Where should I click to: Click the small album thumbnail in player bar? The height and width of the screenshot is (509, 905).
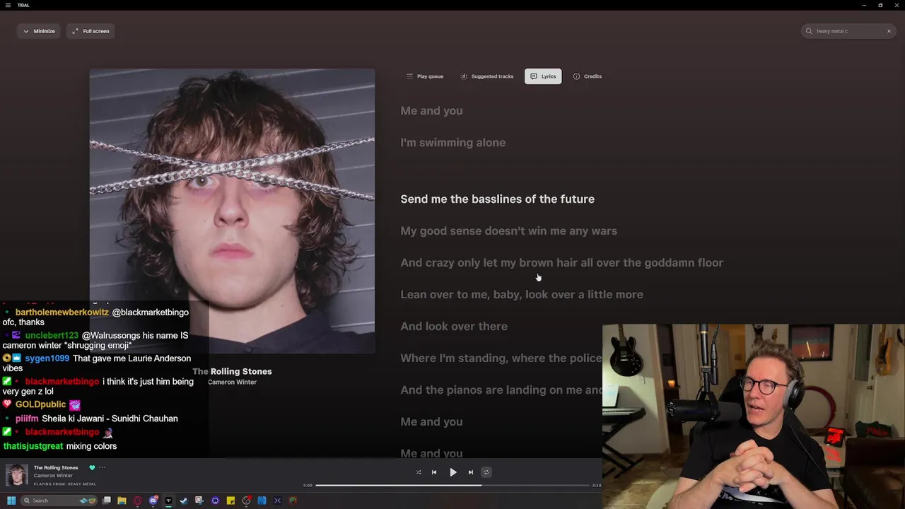tap(17, 475)
